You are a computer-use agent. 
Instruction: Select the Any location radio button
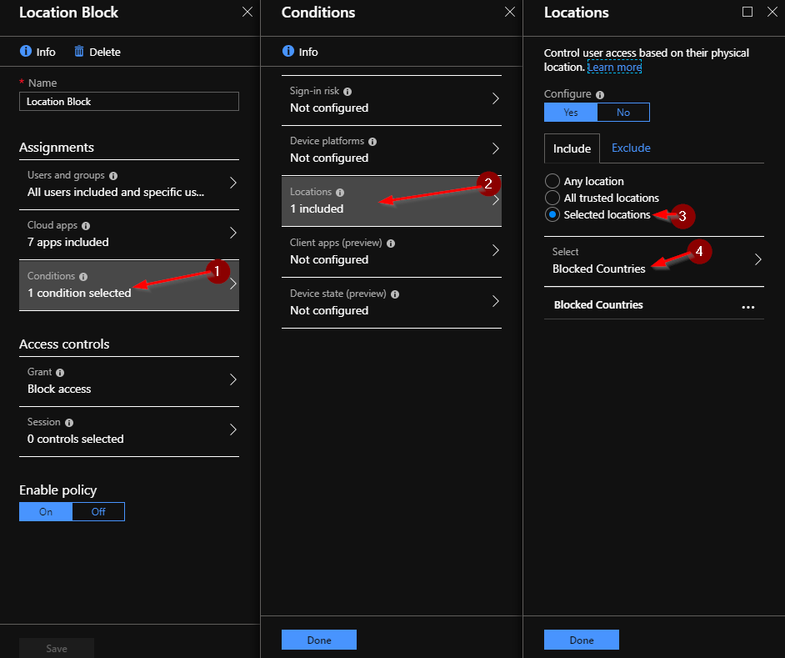tap(552, 181)
